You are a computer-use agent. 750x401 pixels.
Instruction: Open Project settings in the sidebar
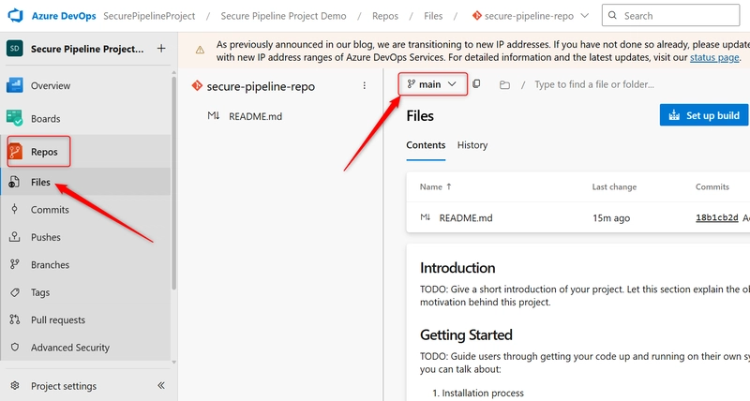[64, 386]
